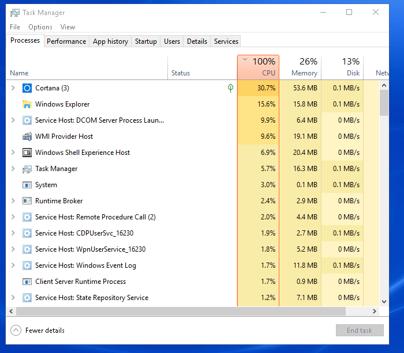The height and width of the screenshot is (353, 404).
Task: Click the horizontal scrollbar right arrow
Action: (375, 312)
